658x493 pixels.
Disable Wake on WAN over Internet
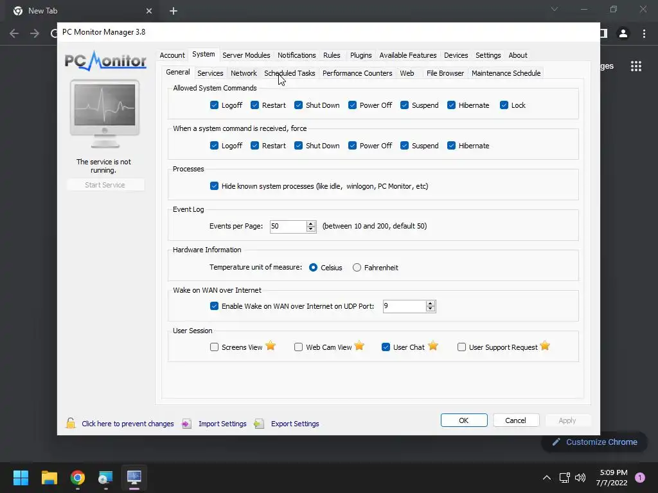[214, 306]
